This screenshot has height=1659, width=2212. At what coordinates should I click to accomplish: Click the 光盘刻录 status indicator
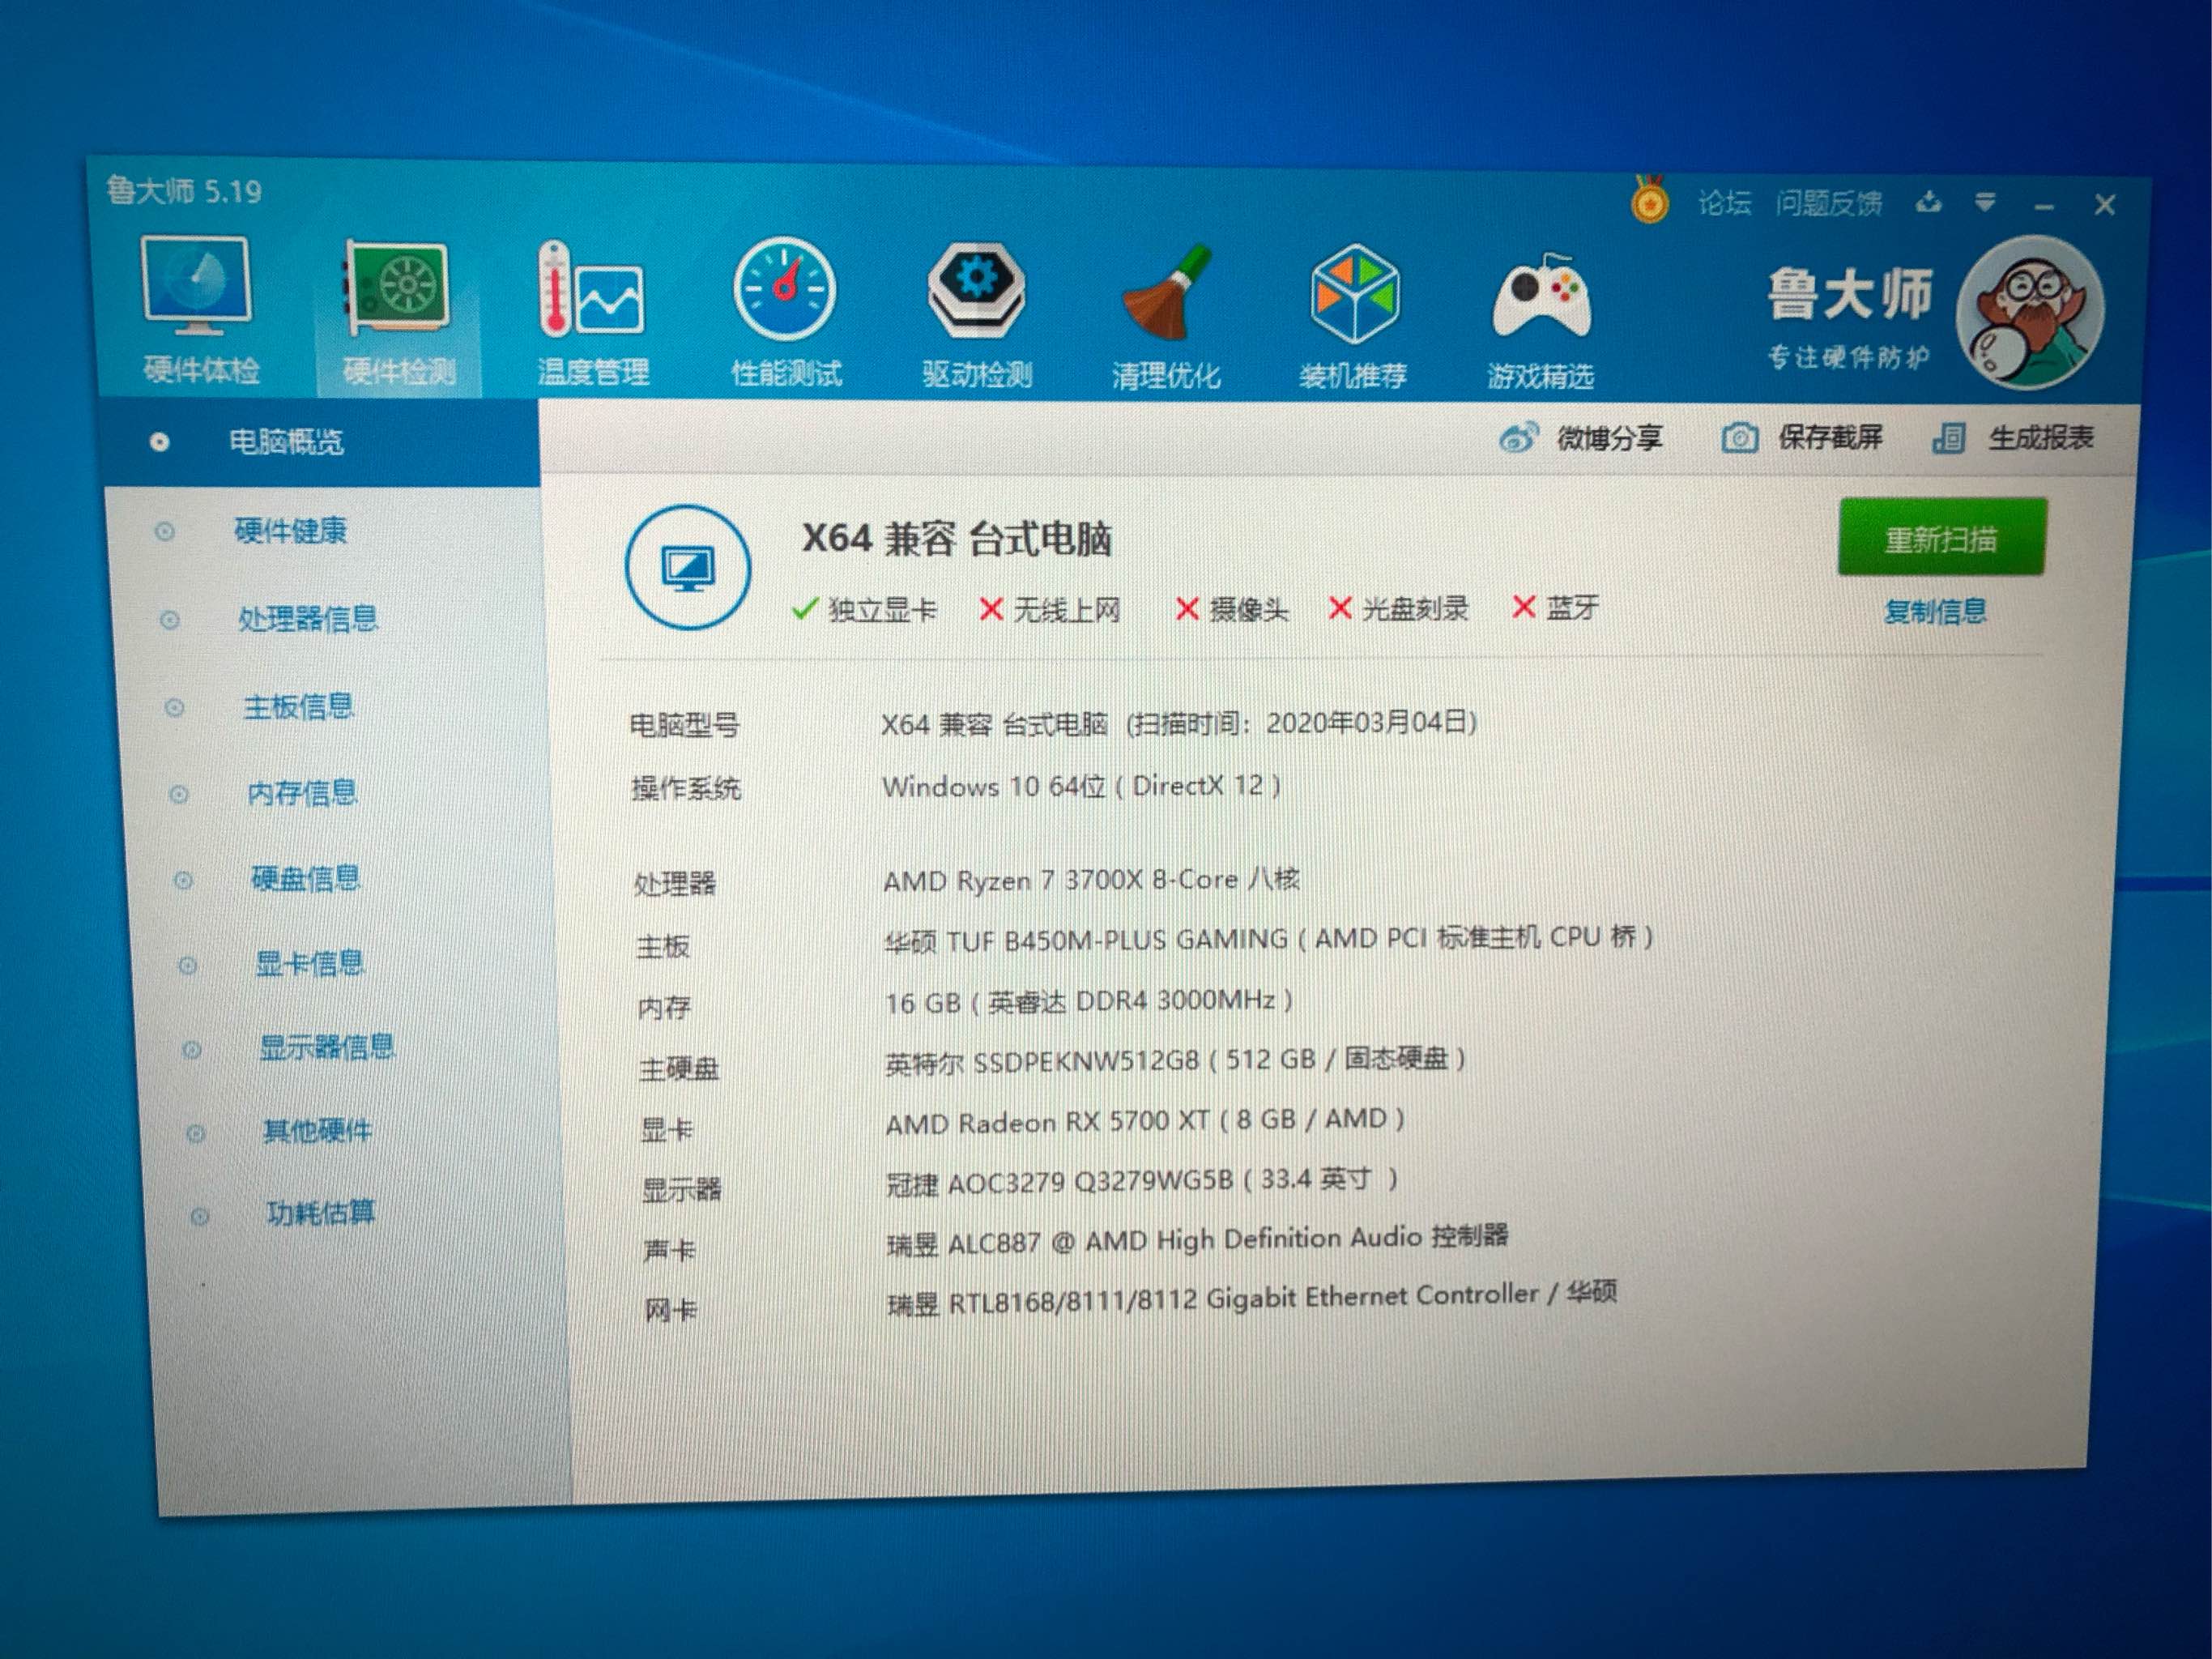point(1398,608)
